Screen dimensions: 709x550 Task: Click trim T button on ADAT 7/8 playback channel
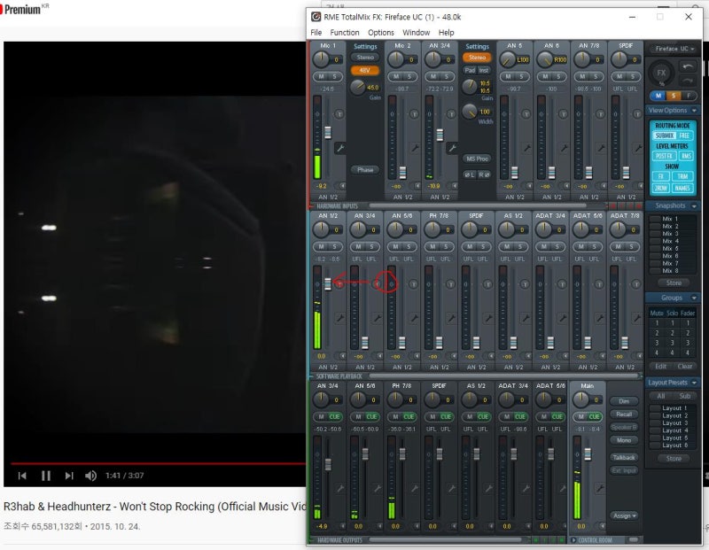coord(636,283)
